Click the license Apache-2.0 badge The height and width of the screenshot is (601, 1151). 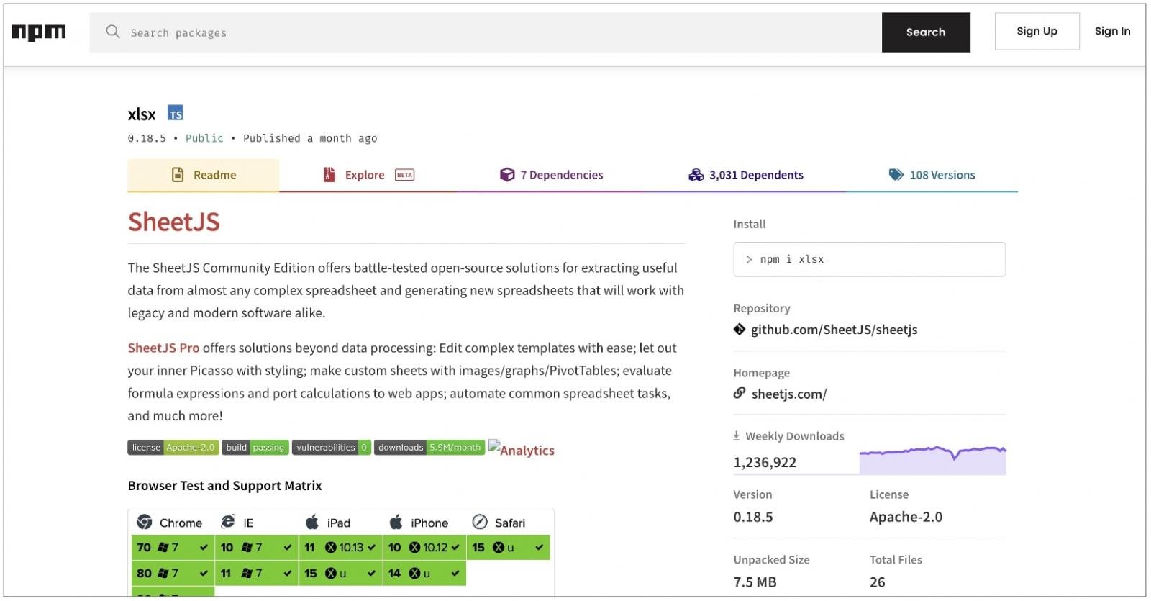tap(173, 448)
